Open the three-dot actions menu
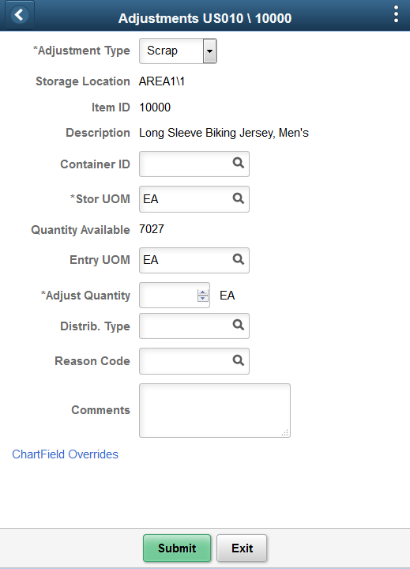The width and height of the screenshot is (410, 569). 396,14
